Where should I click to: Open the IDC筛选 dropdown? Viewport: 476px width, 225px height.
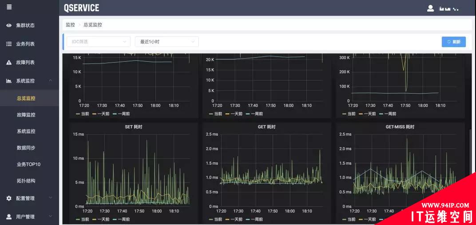(99, 42)
